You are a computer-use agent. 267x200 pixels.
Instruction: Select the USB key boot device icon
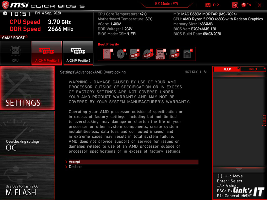coord(161,54)
